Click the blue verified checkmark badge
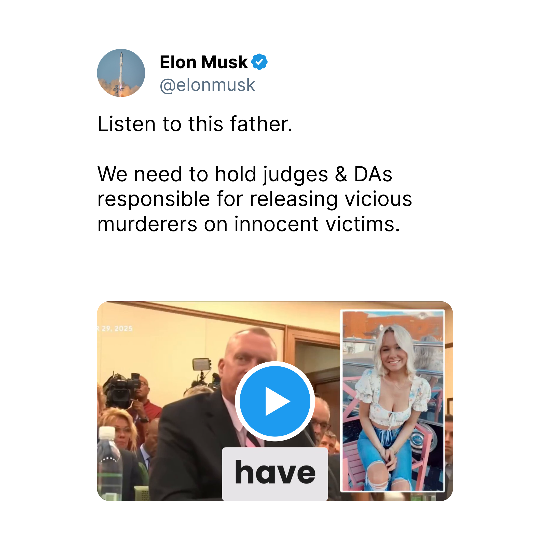Screen dimensions: 550x550 click(x=259, y=62)
